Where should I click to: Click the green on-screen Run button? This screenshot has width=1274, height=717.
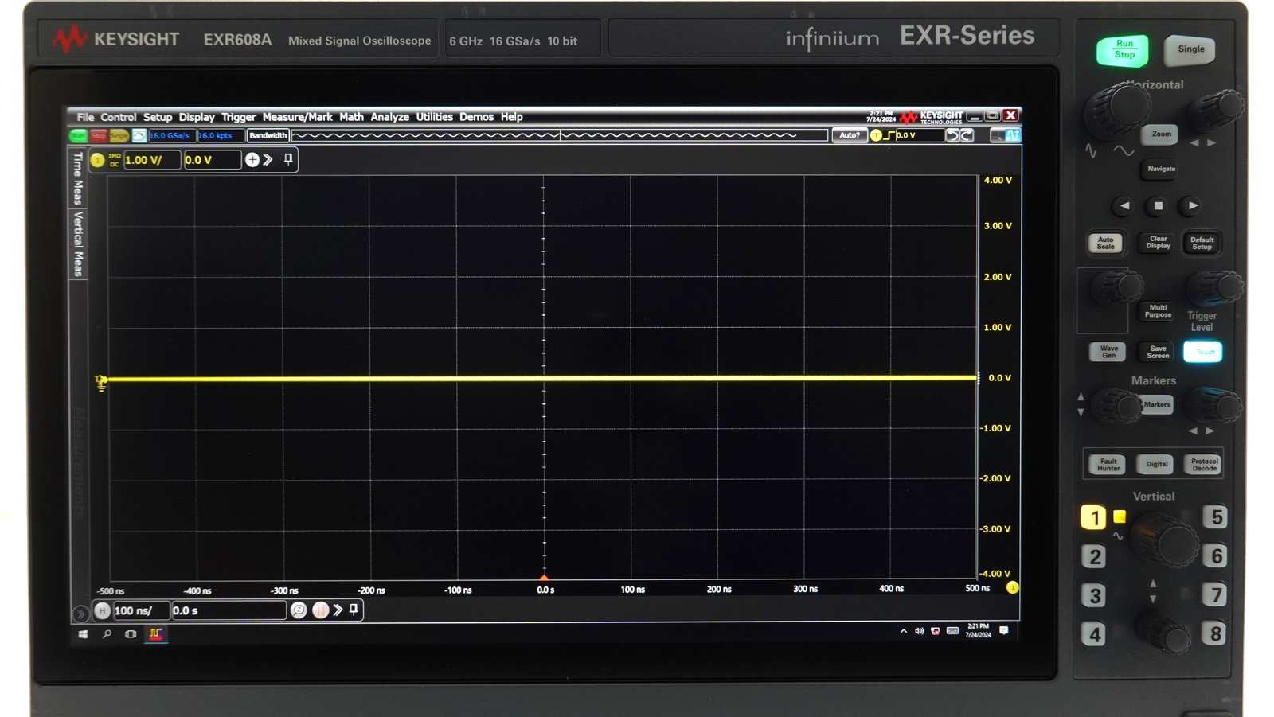(x=78, y=136)
